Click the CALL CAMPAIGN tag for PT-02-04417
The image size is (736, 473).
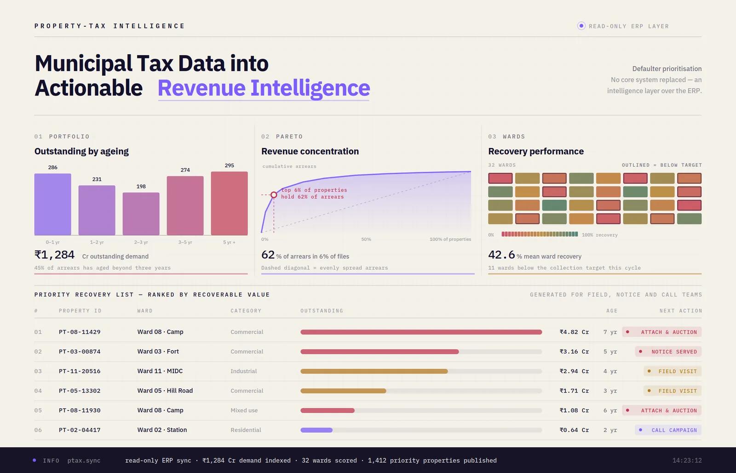click(x=668, y=430)
